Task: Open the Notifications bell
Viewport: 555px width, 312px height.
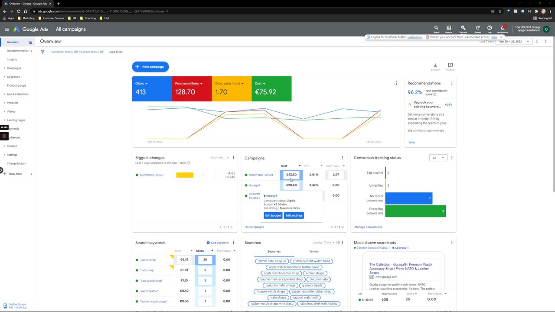Action: tap(503, 29)
